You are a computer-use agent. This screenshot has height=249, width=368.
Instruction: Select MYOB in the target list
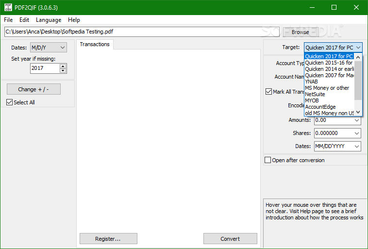click(329, 100)
